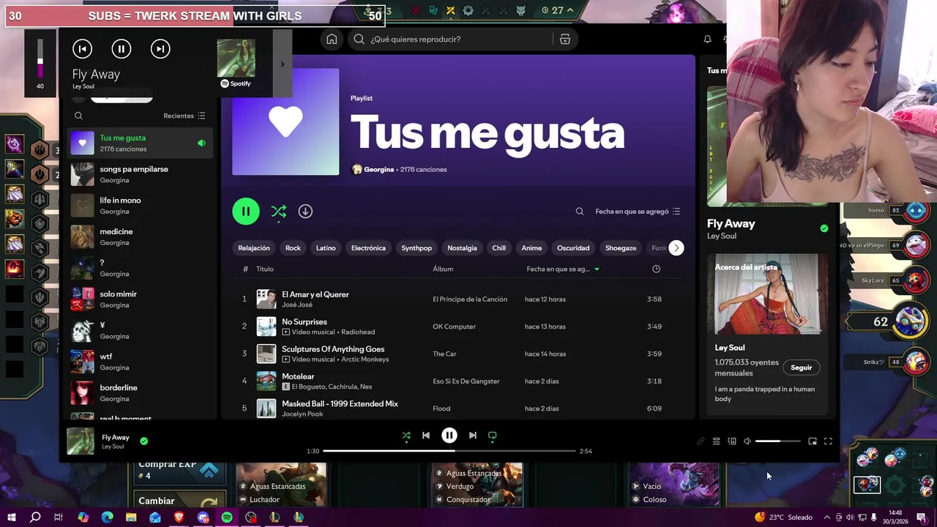
Task: Download the Tus me gusta playlist
Action: [305, 212]
